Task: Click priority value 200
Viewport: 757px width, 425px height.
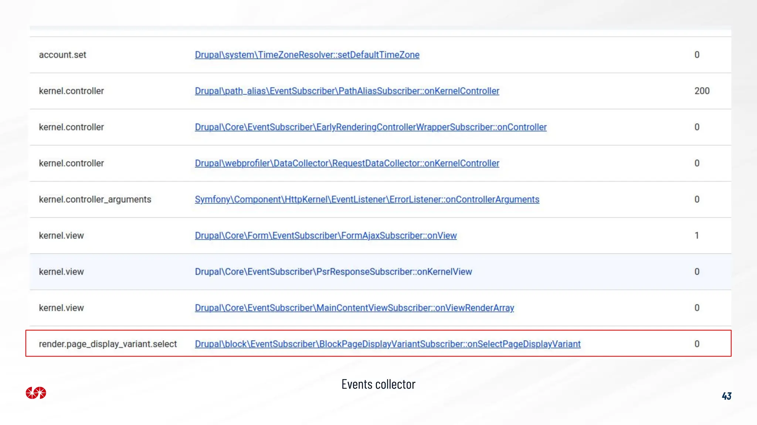Action: 702,91
